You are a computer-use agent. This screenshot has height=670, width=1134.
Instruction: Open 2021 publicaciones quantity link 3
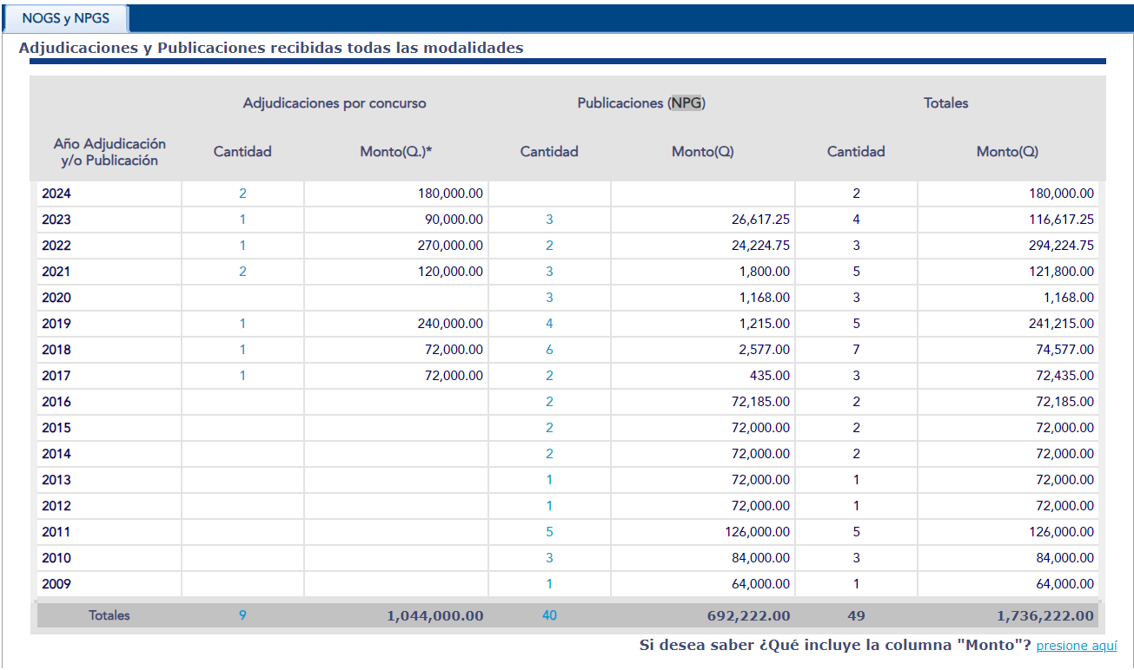[x=549, y=272]
